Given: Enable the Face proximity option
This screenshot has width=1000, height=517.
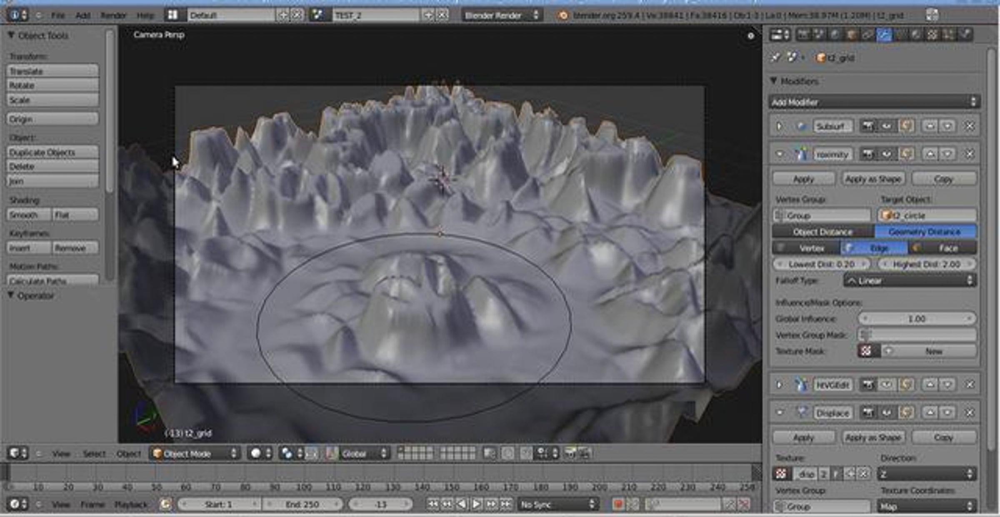Looking at the screenshot, I should pos(942,248).
